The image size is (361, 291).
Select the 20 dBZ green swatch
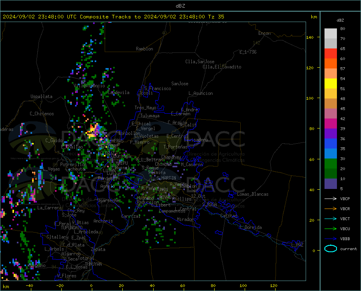pos(331,164)
